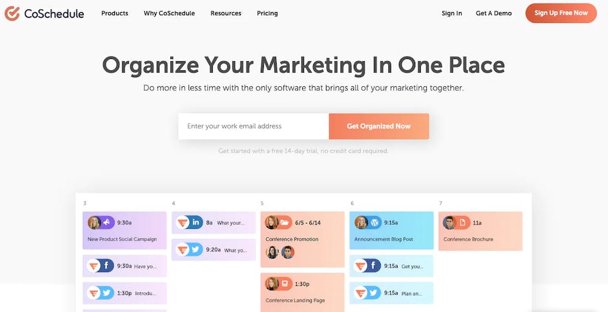Click the Get Organized Now button
Viewport: 608px width, 312px height.
coord(379,126)
